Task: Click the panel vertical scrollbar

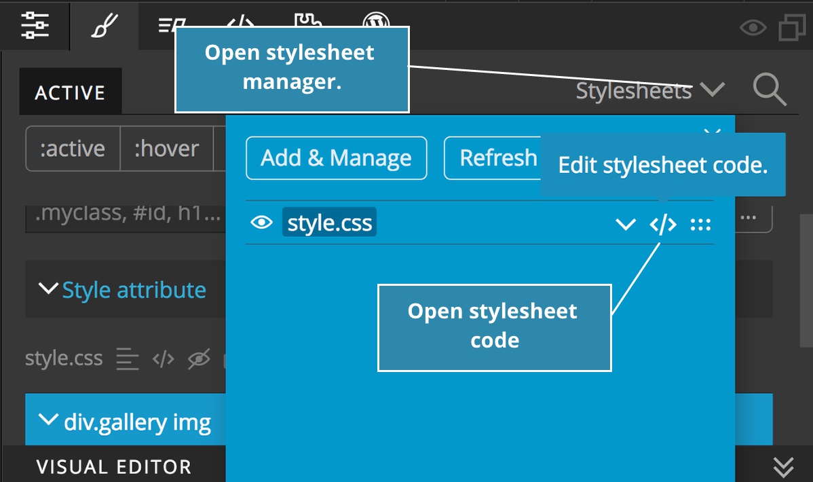Action: point(806,280)
